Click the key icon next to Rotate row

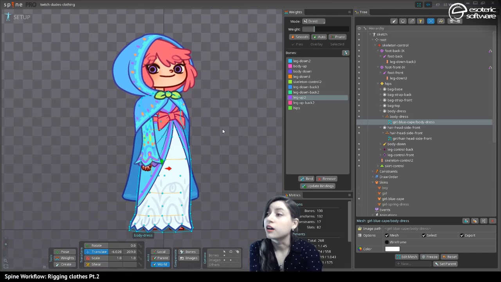click(x=140, y=246)
